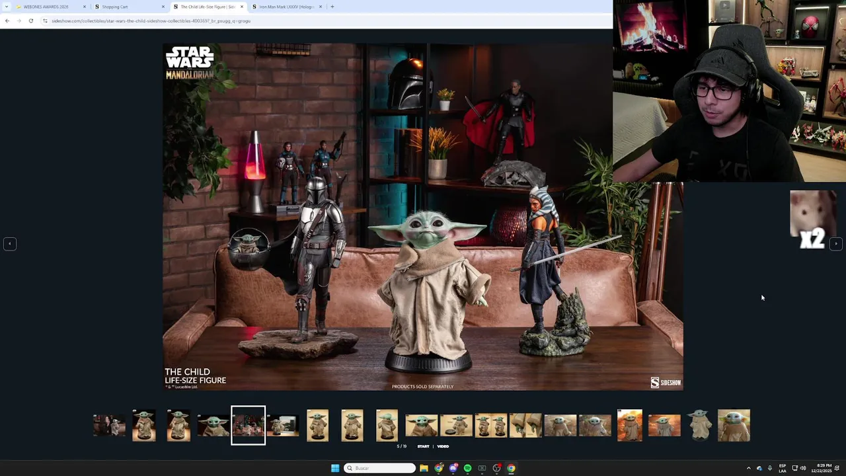Select the ninth gallery thumbnail

click(387, 425)
